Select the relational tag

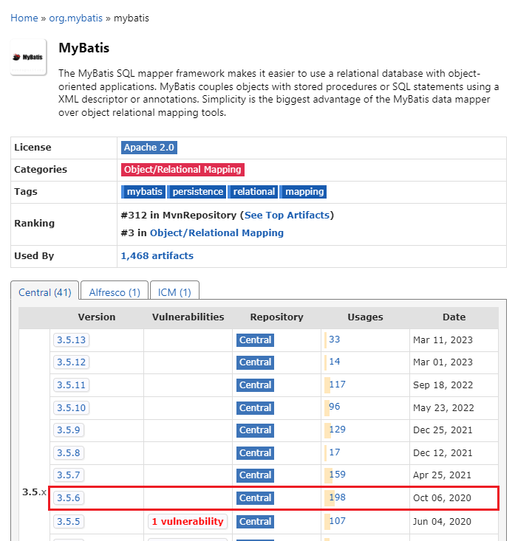253,192
